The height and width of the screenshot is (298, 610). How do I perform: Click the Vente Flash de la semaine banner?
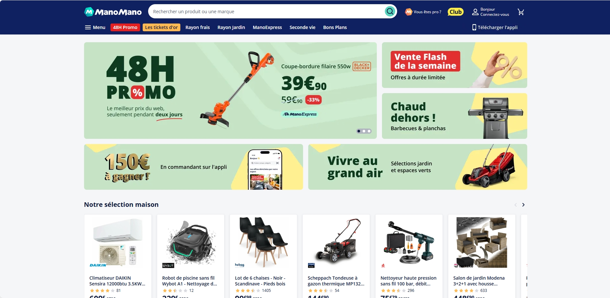[x=454, y=65]
